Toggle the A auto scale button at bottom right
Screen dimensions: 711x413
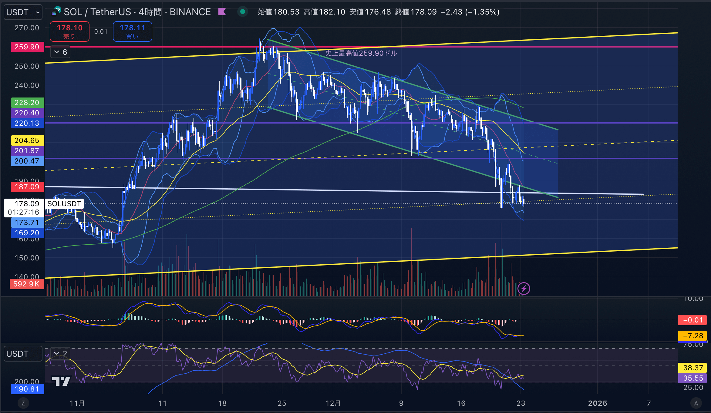coord(696,403)
